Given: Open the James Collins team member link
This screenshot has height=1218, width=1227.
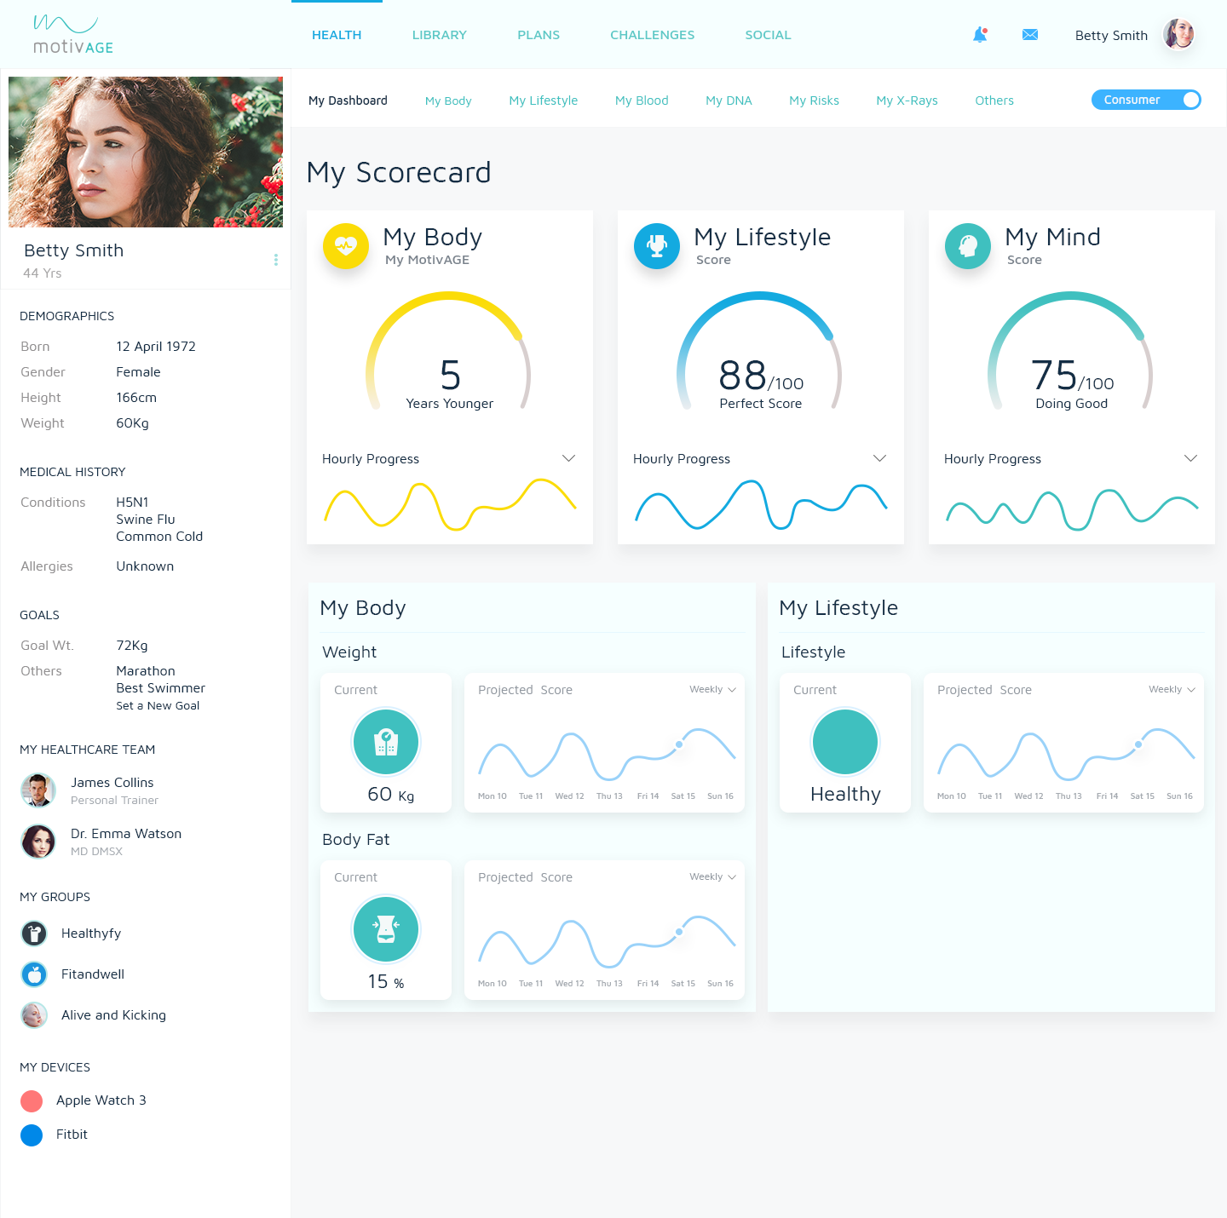Looking at the screenshot, I should (x=112, y=783).
